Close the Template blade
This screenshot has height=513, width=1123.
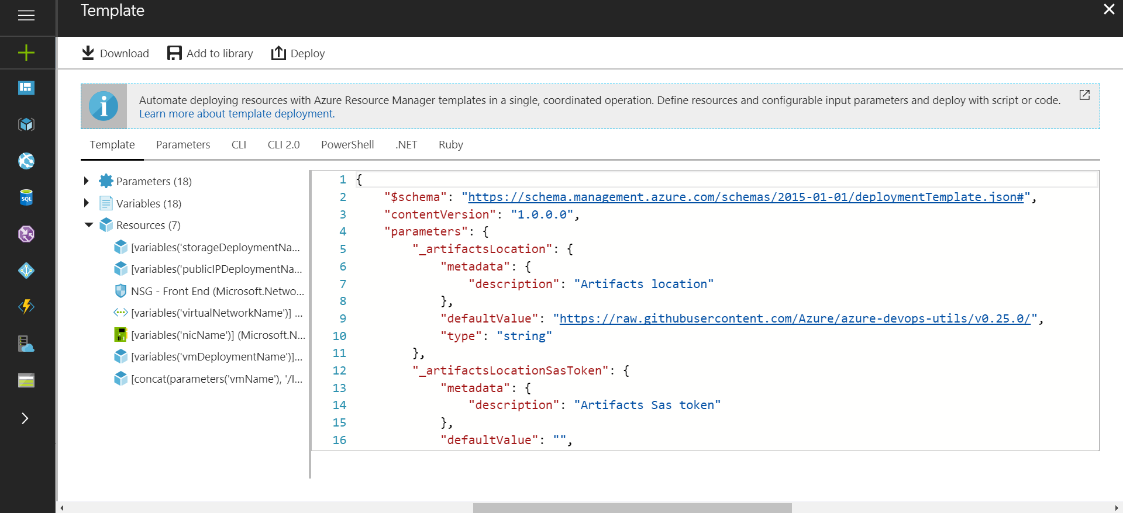pos(1109,9)
